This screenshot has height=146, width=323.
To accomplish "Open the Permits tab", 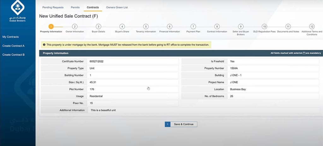I will click(x=75, y=8).
